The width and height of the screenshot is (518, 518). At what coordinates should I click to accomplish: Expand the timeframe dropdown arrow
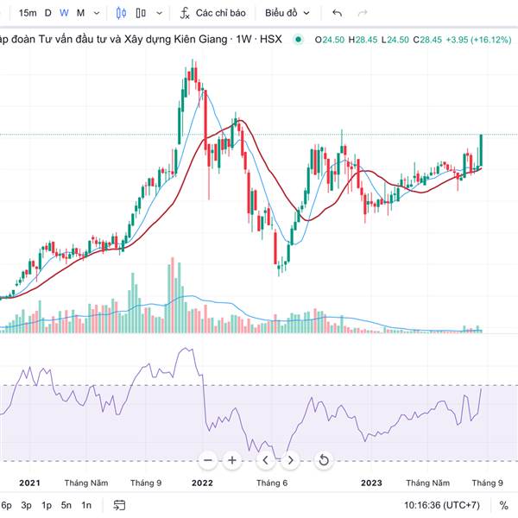97,13
